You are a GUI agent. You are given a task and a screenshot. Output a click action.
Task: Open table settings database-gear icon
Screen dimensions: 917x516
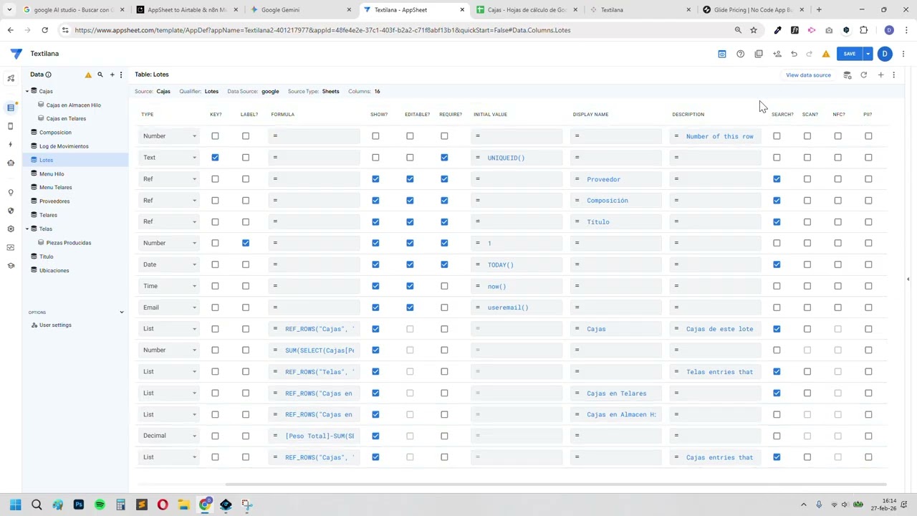point(847,75)
